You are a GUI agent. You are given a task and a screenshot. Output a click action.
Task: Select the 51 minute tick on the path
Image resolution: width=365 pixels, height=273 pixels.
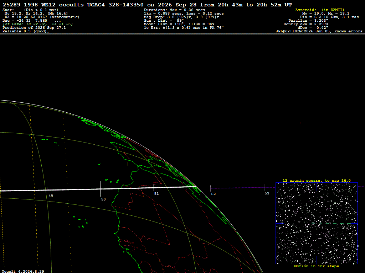154,188
